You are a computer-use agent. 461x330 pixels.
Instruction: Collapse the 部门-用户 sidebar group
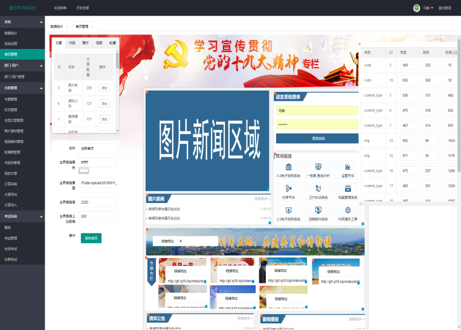pyautogui.click(x=41, y=66)
